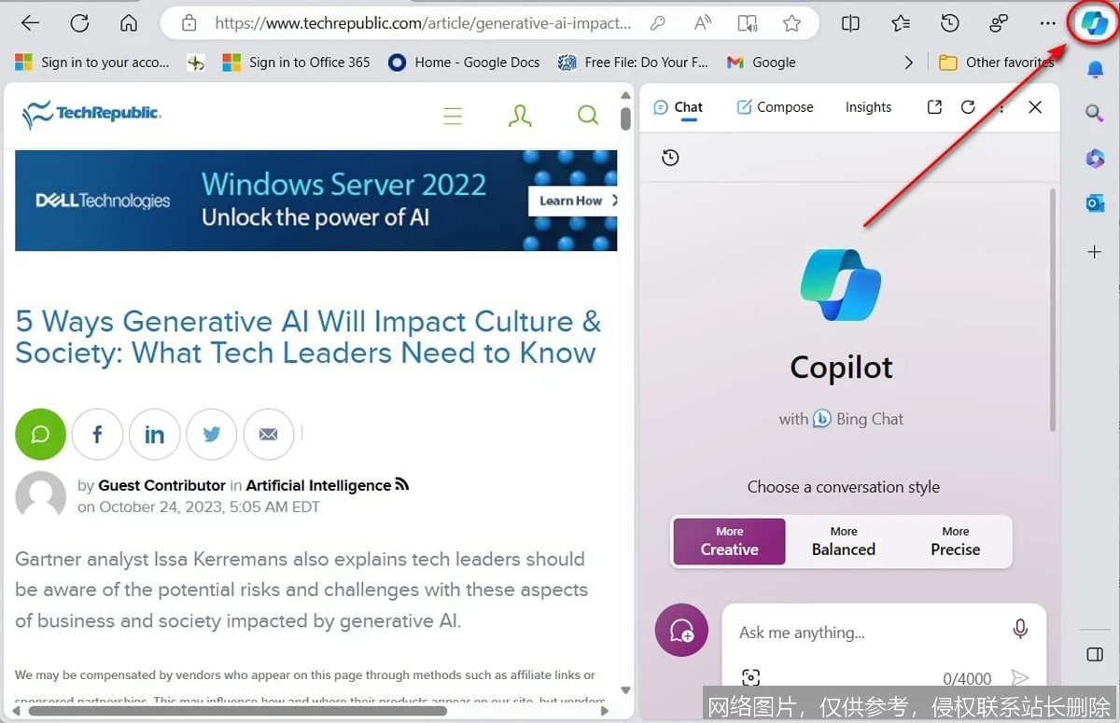This screenshot has width=1120, height=723.
Task: Open the Other favorites folder
Action: (997, 62)
